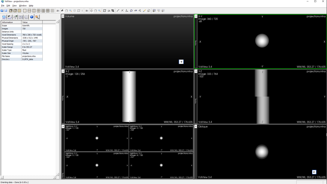Select the 2D pan hand tool
The height and width of the screenshot is (184, 327).
66,11
